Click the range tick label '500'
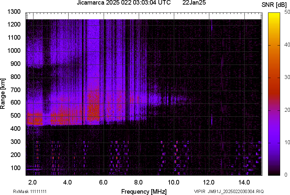290x195 pixels. pos(15,115)
